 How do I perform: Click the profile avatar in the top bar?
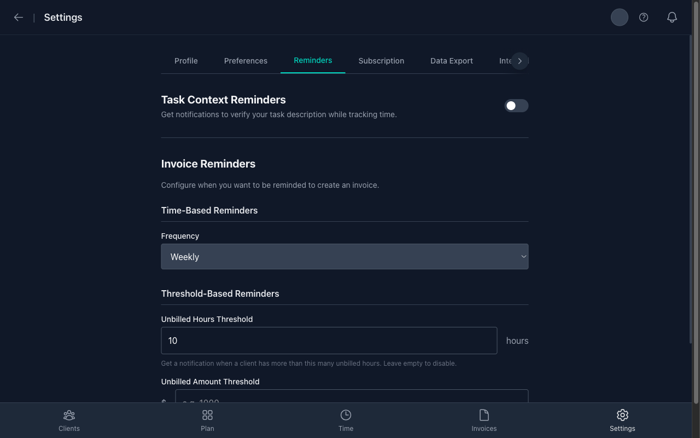620,17
